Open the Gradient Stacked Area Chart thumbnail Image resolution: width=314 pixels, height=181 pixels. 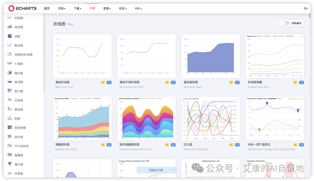pyautogui.click(x=146, y=119)
